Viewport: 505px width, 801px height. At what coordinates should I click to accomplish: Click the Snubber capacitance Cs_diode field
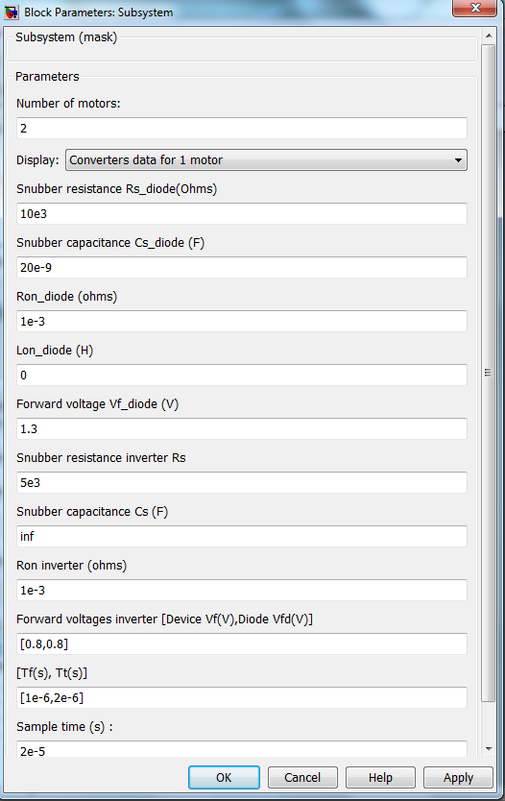(242, 267)
